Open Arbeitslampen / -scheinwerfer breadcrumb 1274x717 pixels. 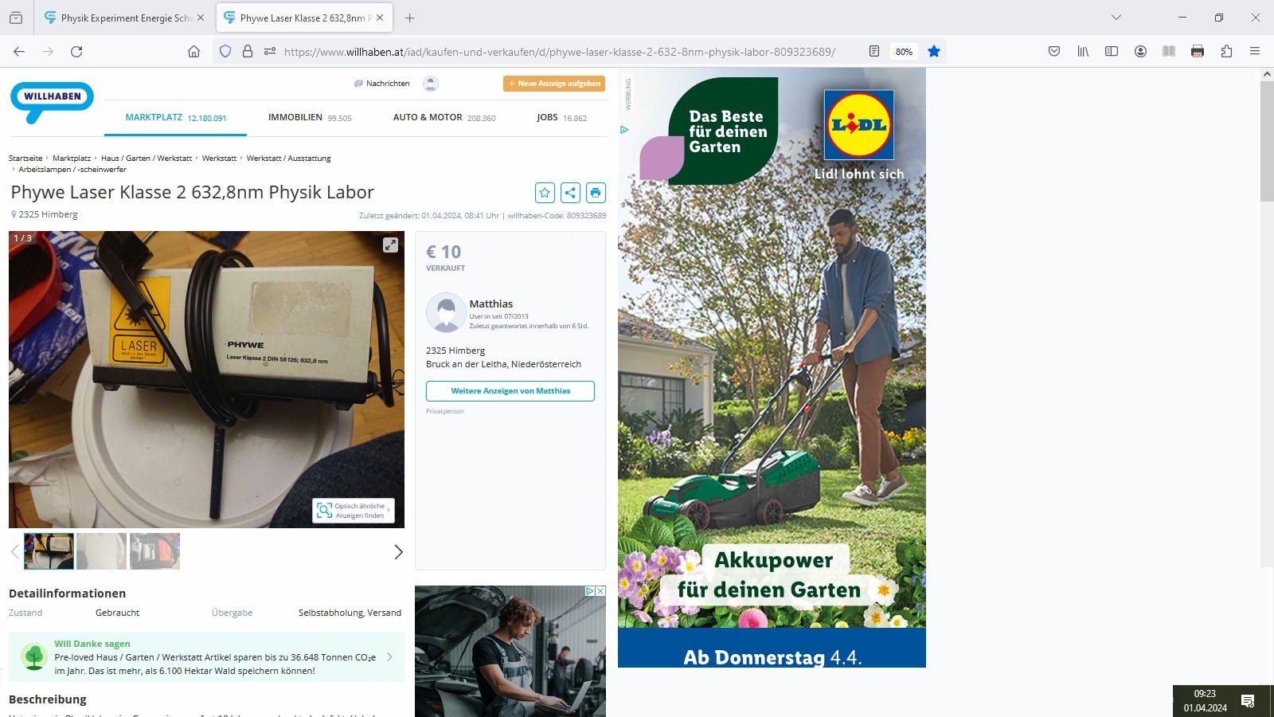tap(72, 170)
